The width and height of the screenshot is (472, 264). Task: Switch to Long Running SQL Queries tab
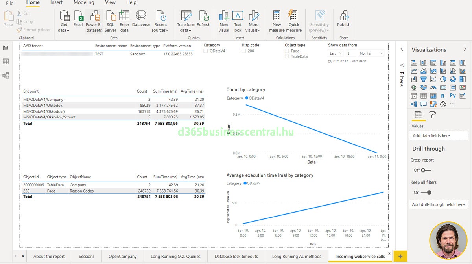[175, 257]
